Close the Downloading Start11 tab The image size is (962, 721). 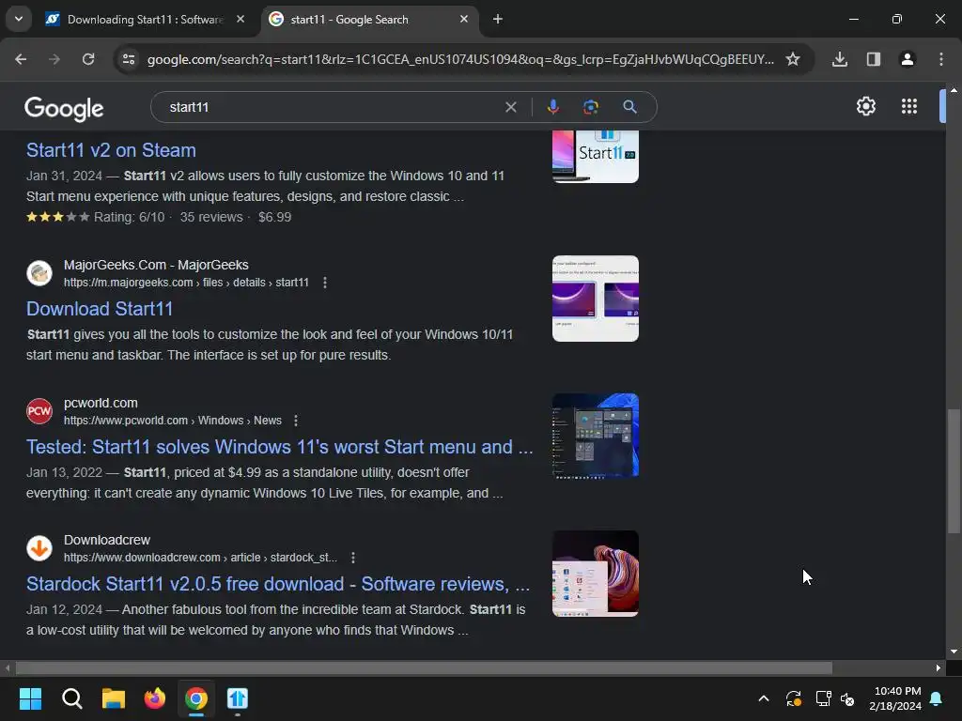240,19
